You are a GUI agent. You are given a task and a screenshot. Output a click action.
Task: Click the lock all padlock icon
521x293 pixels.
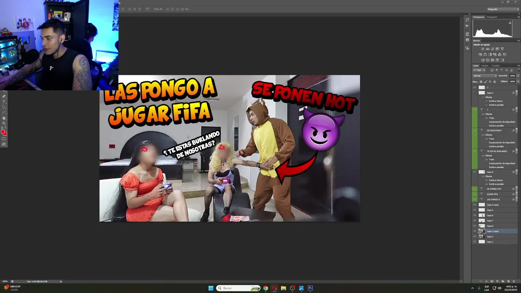pos(495,82)
